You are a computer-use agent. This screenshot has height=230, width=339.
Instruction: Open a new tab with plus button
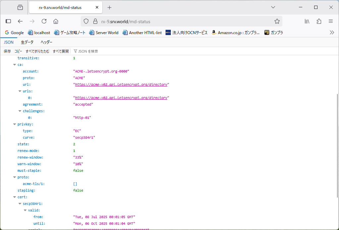pos(109,7)
